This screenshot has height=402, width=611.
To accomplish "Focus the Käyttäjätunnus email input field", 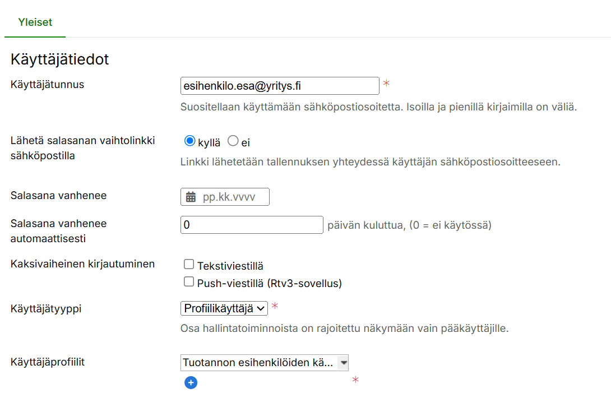I will (x=280, y=86).
